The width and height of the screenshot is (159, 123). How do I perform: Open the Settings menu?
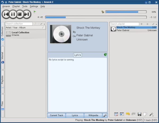(34, 6)
